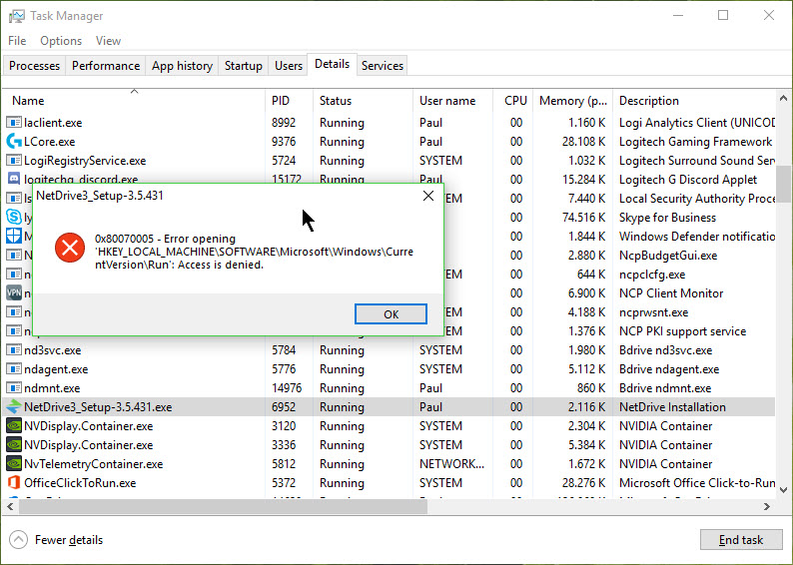This screenshot has width=793, height=565.
Task: Open the File menu
Action: coord(17,41)
